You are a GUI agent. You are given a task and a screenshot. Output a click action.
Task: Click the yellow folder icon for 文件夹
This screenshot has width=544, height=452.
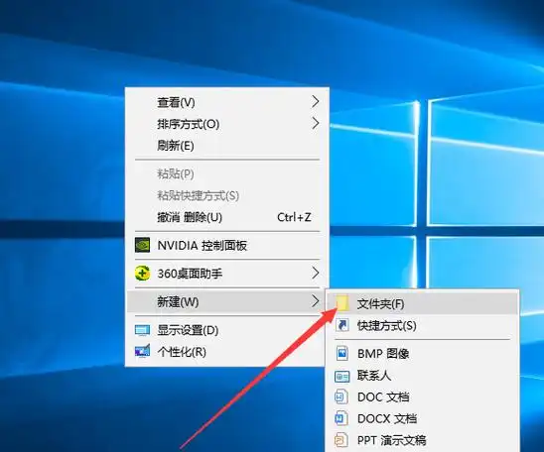pos(342,303)
